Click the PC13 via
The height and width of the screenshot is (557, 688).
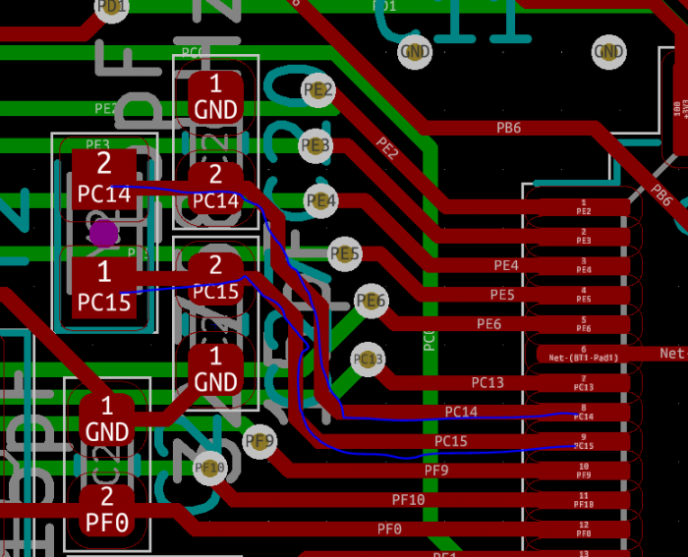click(368, 360)
